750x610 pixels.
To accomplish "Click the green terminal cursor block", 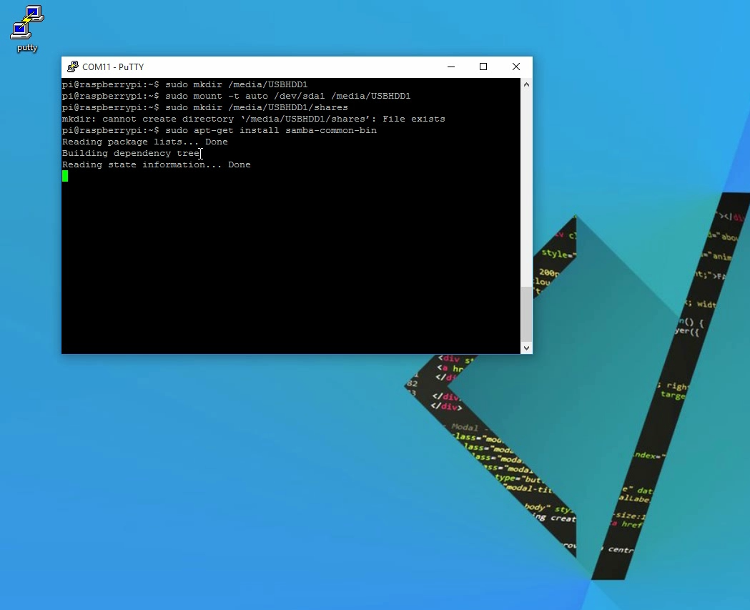I will pos(65,177).
